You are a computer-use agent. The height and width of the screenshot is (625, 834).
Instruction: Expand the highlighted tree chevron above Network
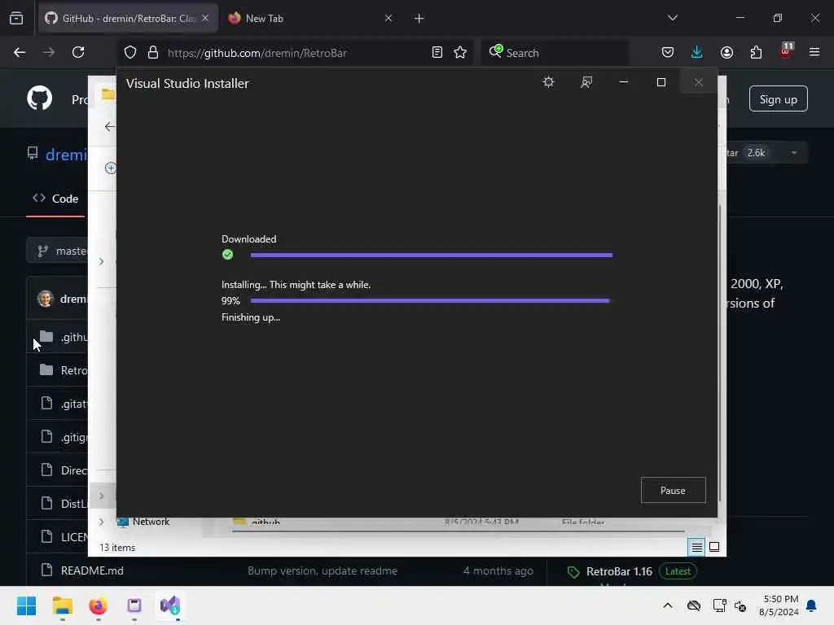[101, 496]
